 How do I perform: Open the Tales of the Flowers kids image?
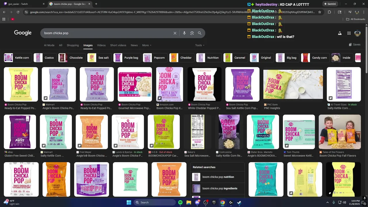340,132
